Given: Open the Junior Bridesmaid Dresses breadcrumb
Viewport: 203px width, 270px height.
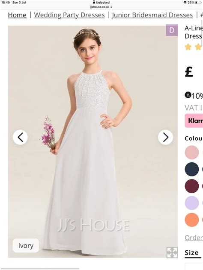Looking at the screenshot, I should (x=152, y=15).
